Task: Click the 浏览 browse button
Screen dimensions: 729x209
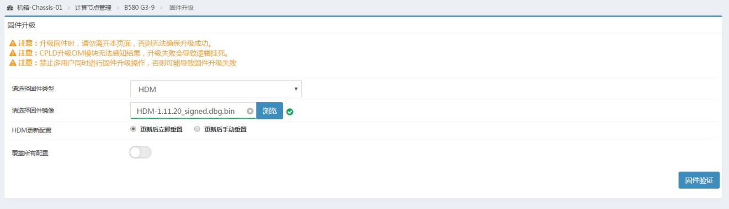Action: (x=270, y=111)
